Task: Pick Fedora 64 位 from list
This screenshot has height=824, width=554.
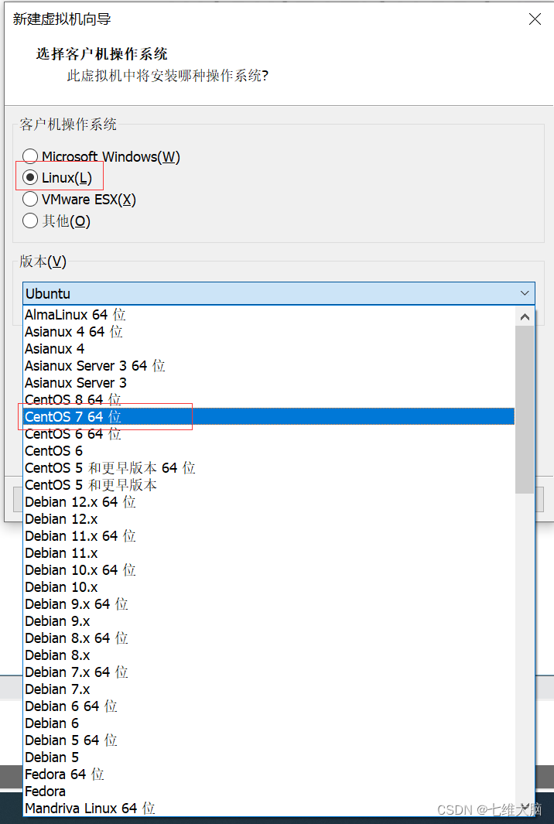Action: coord(269,774)
